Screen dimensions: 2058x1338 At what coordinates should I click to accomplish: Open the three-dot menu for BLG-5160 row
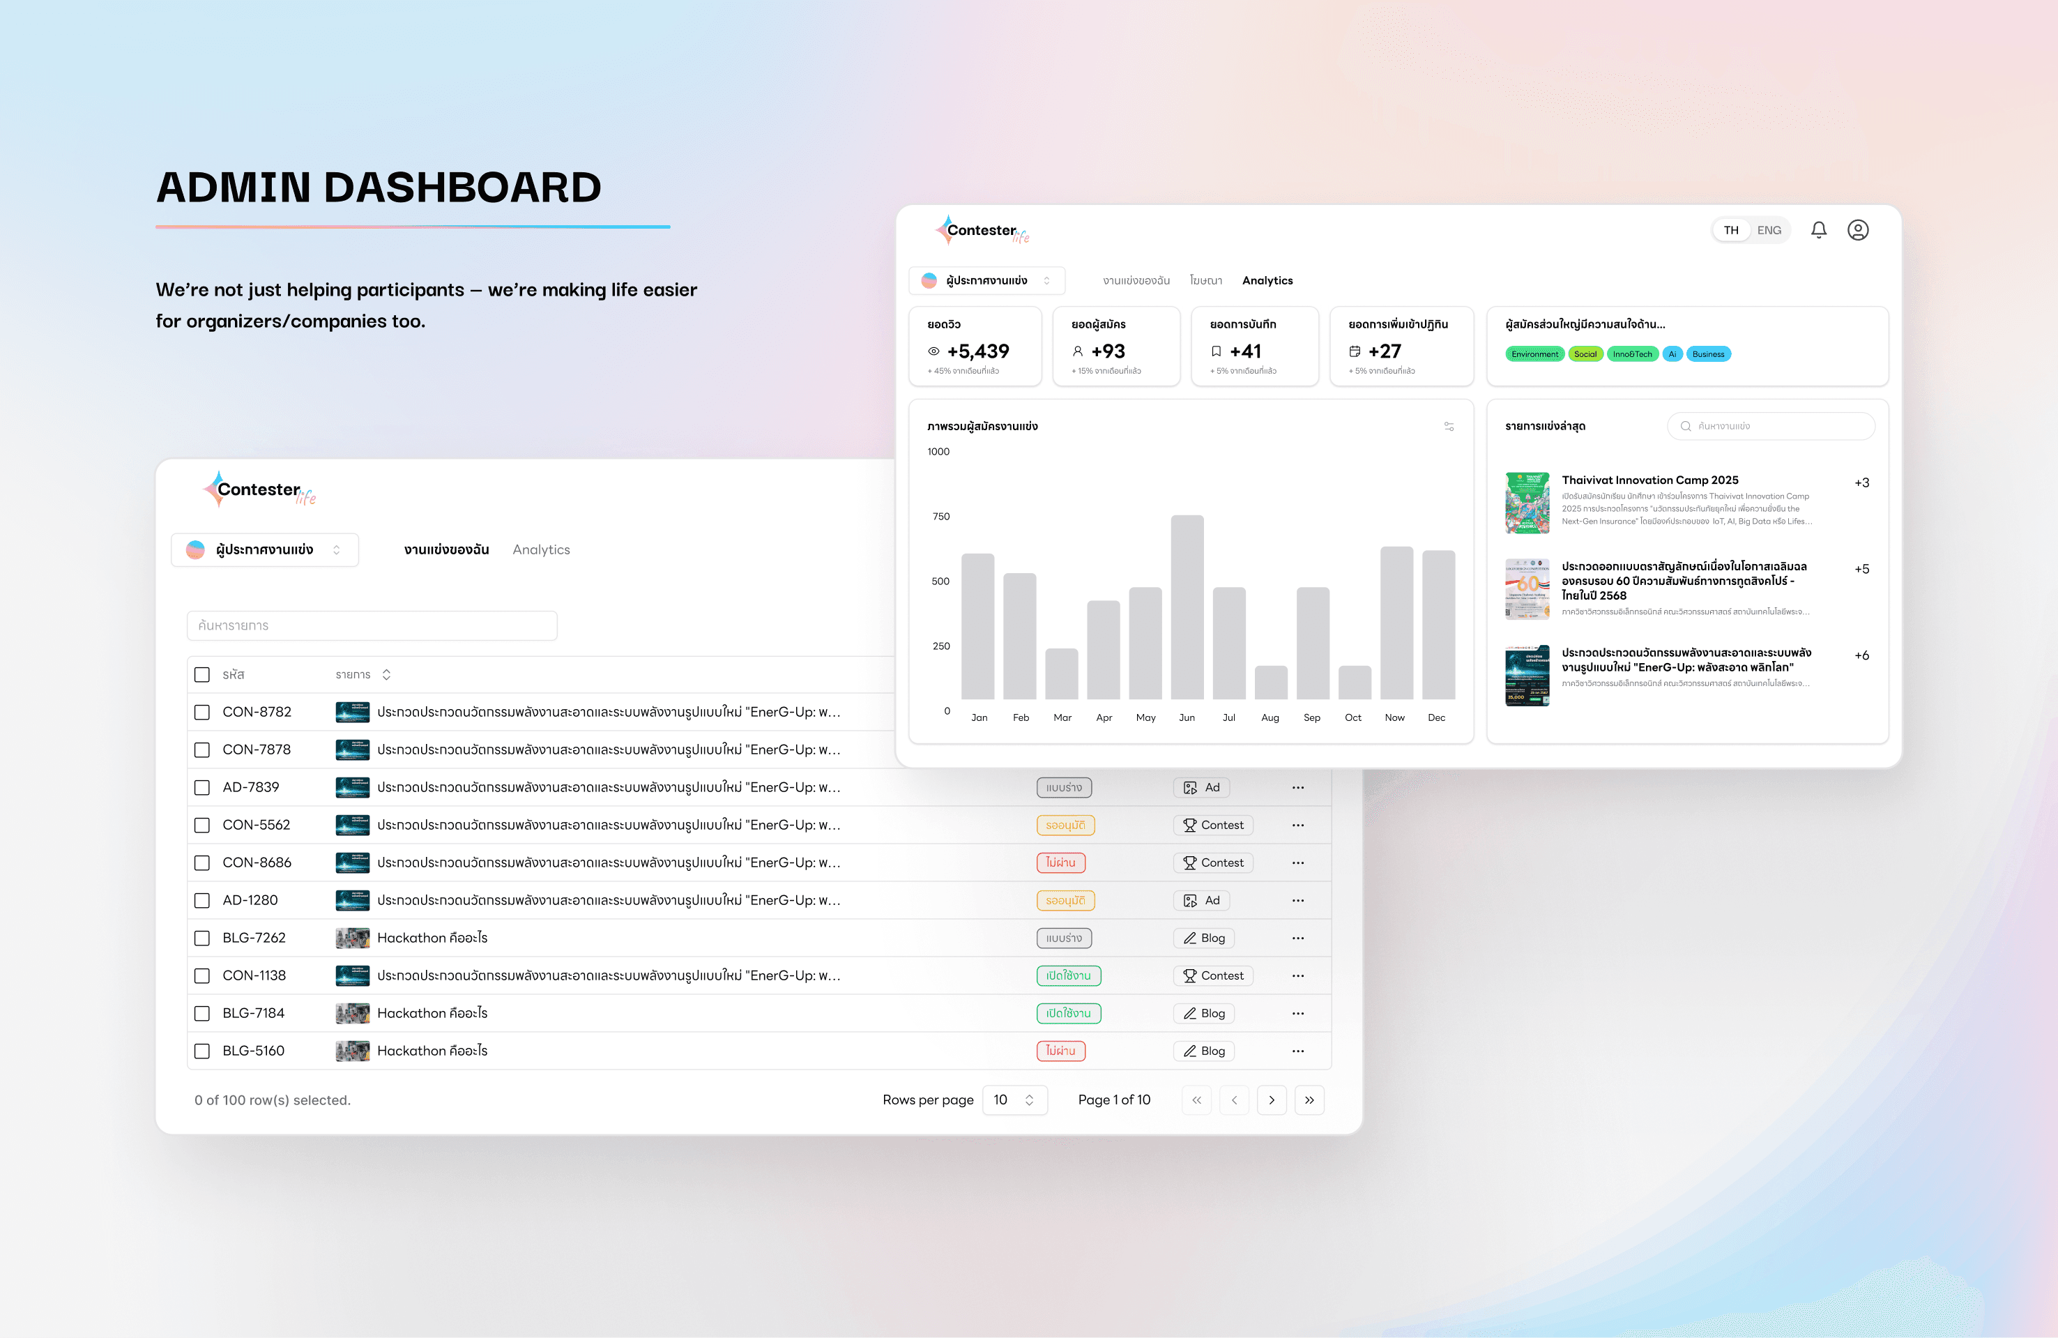[x=1297, y=1051]
